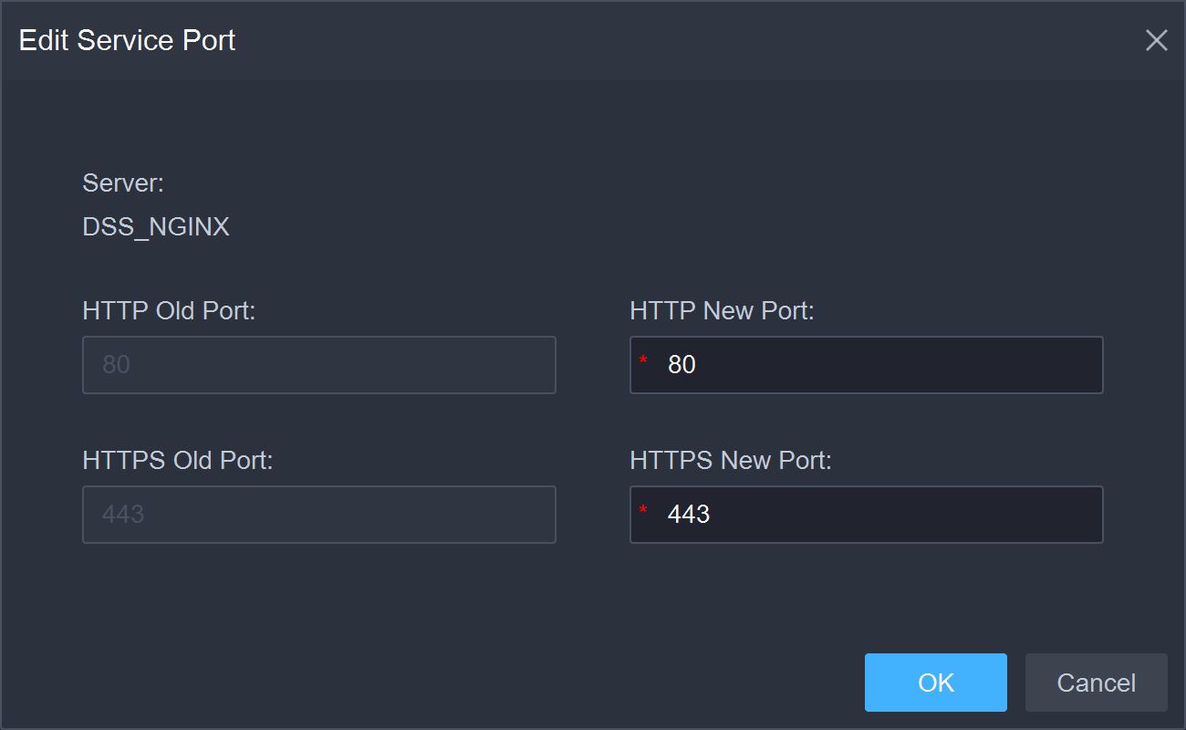
Task: Click the greyed 80 in HTTP Old Port
Action: point(116,365)
